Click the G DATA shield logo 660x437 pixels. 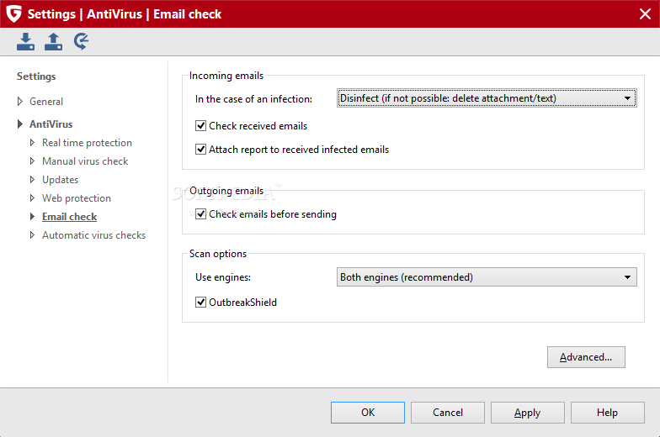coord(13,13)
